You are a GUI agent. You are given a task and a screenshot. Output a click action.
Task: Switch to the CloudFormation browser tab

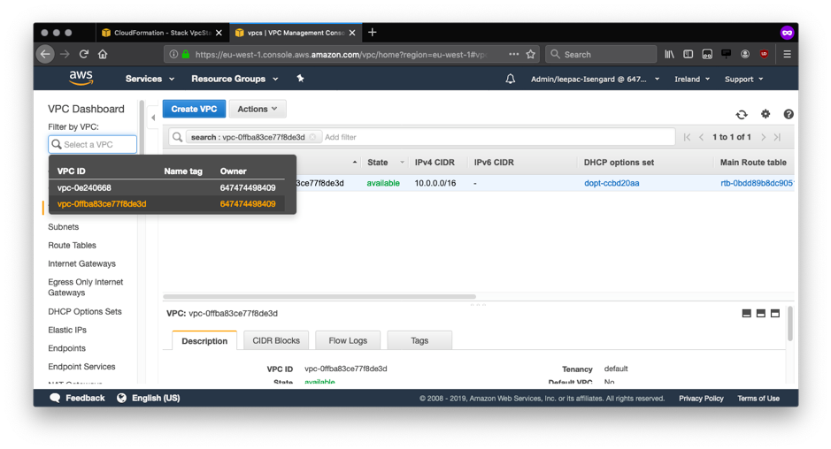point(163,33)
